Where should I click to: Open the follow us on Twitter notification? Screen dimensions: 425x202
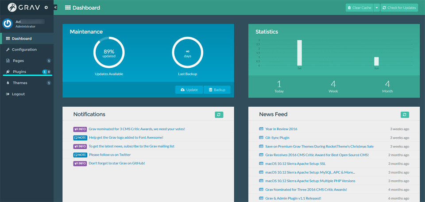(110, 155)
